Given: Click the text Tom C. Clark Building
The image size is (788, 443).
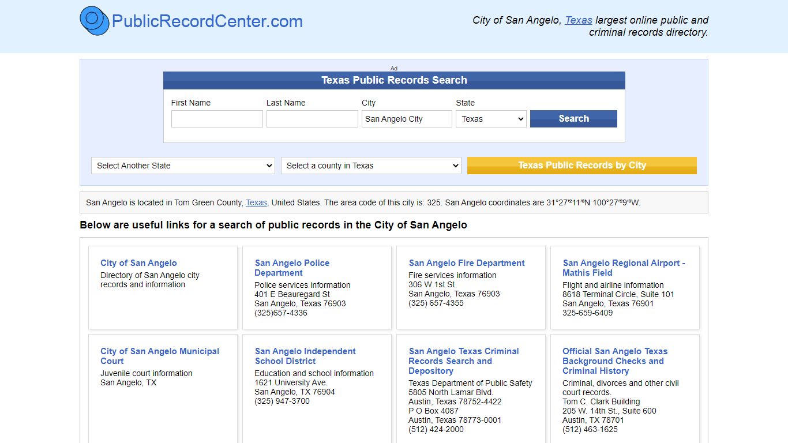Looking at the screenshot, I should click(x=601, y=401).
